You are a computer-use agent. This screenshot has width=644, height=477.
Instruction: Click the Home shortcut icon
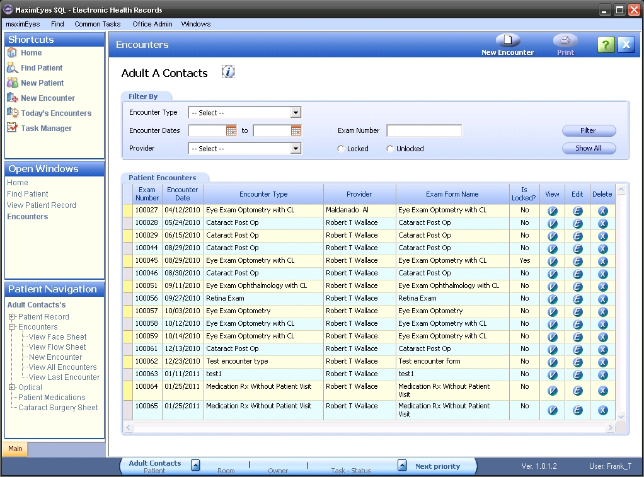click(x=13, y=52)
